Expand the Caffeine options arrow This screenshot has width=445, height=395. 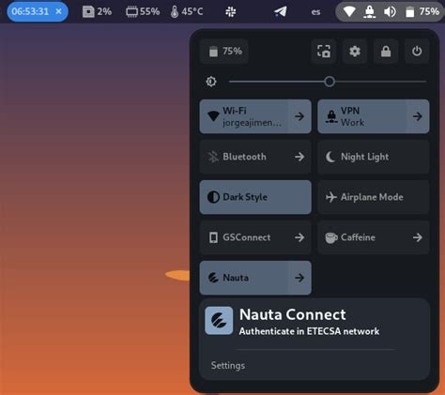[x=418, y=237]
